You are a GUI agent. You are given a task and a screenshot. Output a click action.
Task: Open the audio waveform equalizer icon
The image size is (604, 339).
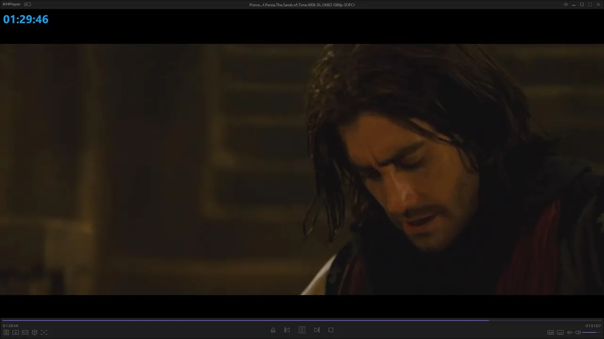(x=570, y=332)
